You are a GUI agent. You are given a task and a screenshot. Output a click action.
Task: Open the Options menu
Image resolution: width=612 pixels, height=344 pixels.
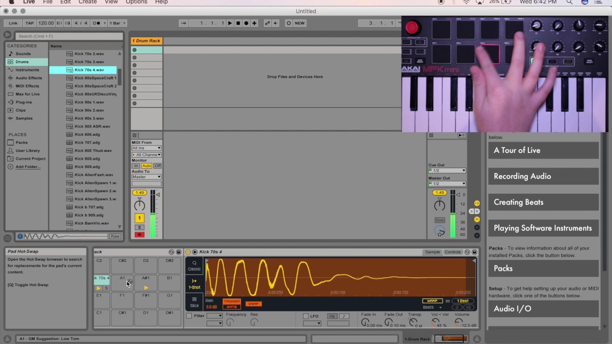[136, 2]
